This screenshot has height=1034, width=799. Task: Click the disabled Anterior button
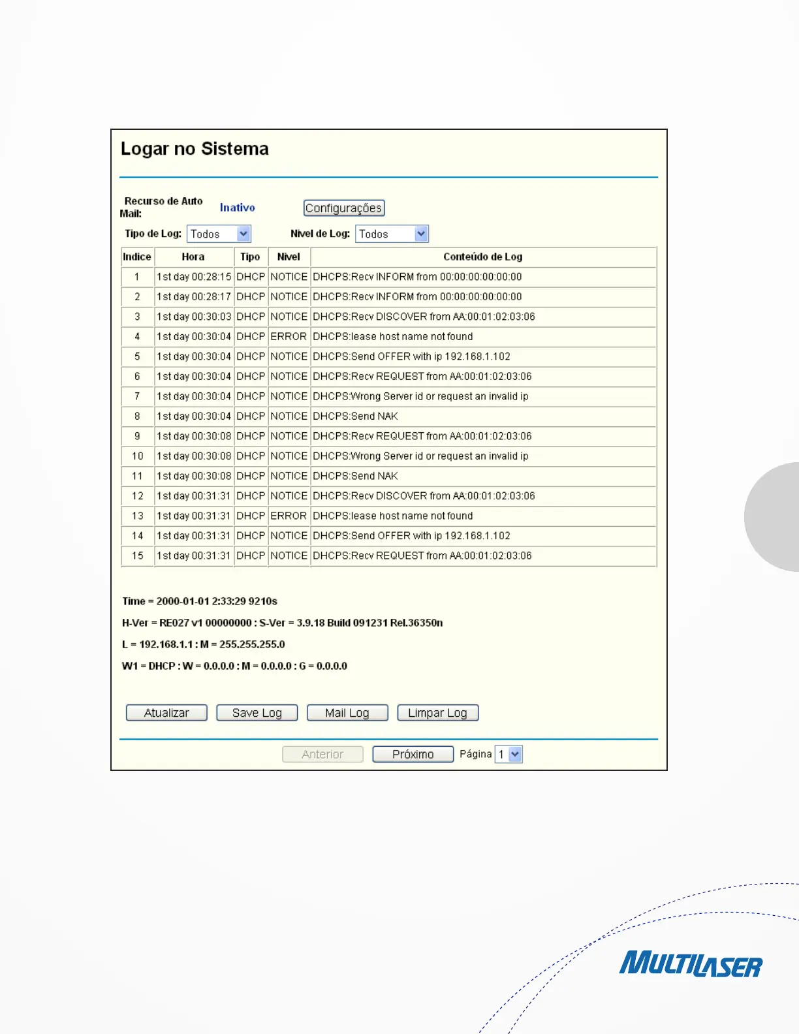tap(322, 754)
